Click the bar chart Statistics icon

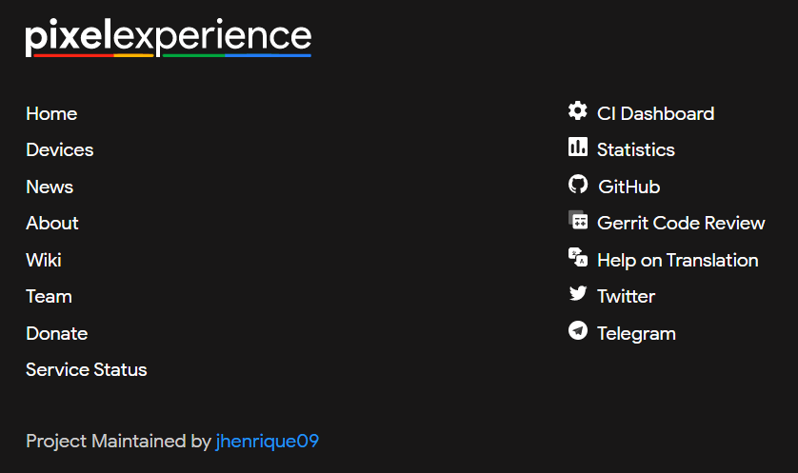[x=577, y=148]
